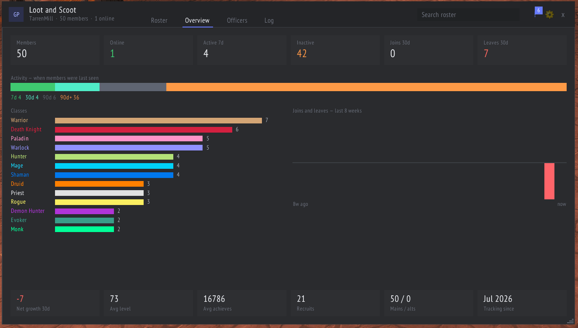Switch to the Roster tab

point(159,20)
